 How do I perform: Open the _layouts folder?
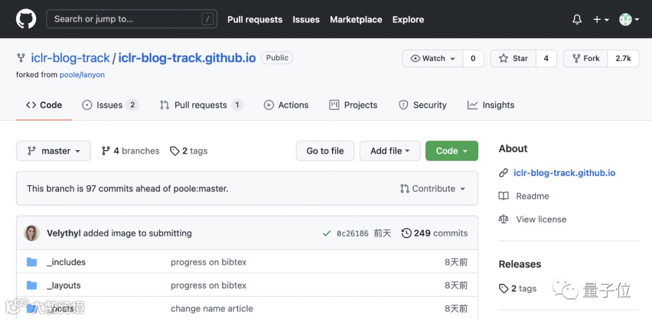coord(63,285)
